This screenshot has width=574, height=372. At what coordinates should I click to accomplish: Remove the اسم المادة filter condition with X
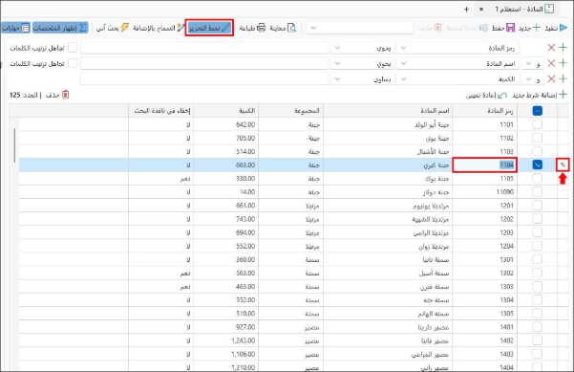551,63
